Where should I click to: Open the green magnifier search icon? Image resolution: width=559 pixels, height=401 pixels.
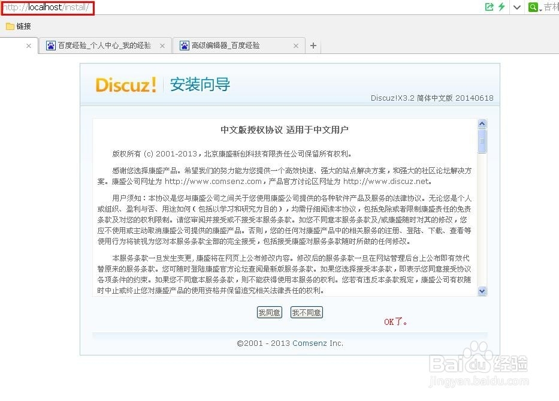[532, 7]
